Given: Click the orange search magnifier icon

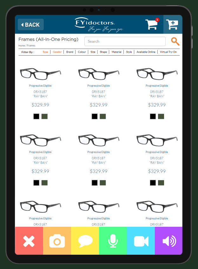Looking at the screenshot, I should pyautogui.click(x=175, y=41).
